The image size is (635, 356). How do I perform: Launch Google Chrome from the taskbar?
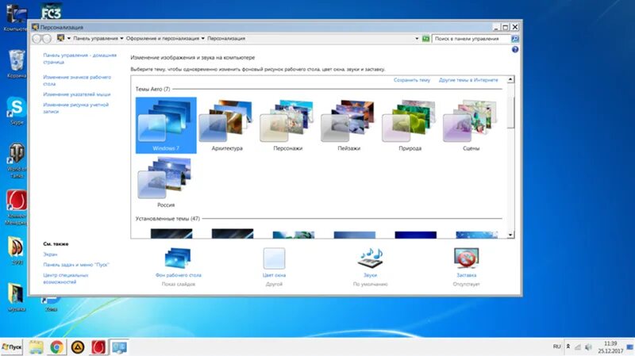(x=56, y=347)
